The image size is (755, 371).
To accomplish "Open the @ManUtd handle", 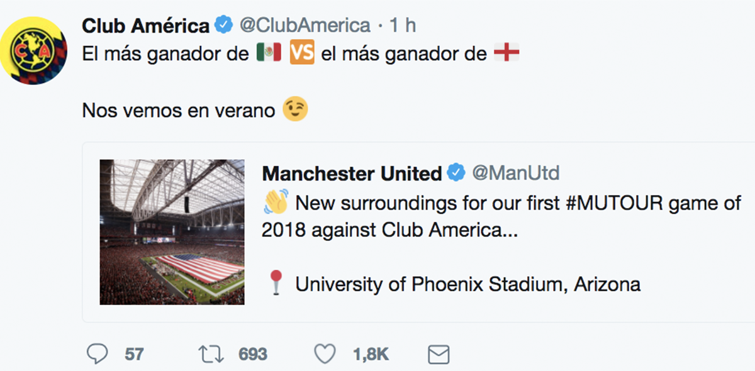I will click(515, 173).
